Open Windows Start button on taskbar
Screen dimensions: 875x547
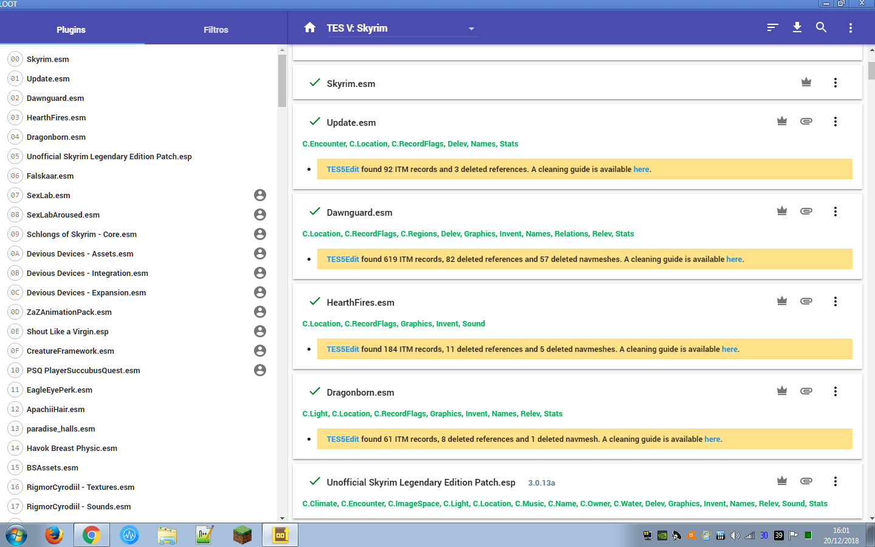tap(16, 535)
